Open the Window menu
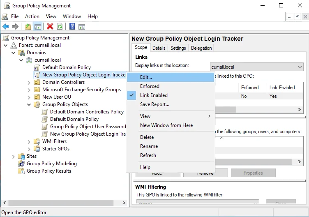 (x=72, y=16)
